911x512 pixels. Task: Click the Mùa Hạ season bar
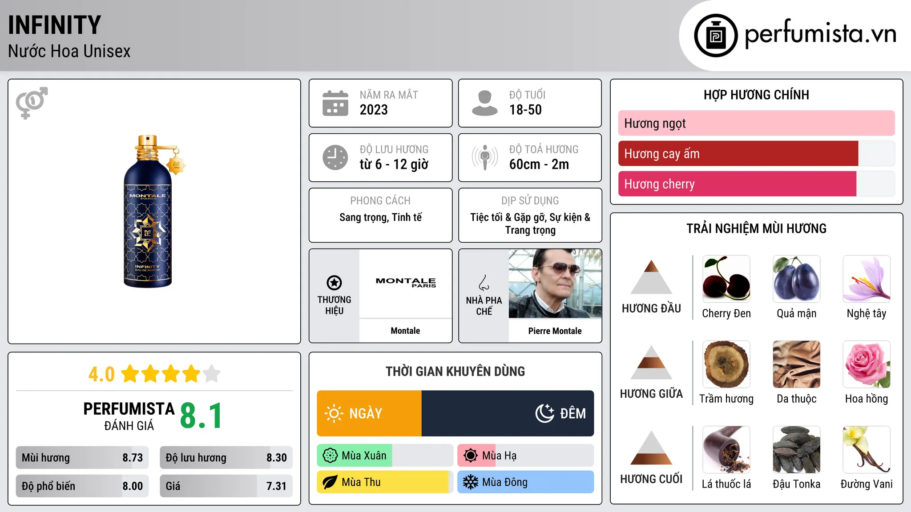pyautogui.click(x=525, y=456)
